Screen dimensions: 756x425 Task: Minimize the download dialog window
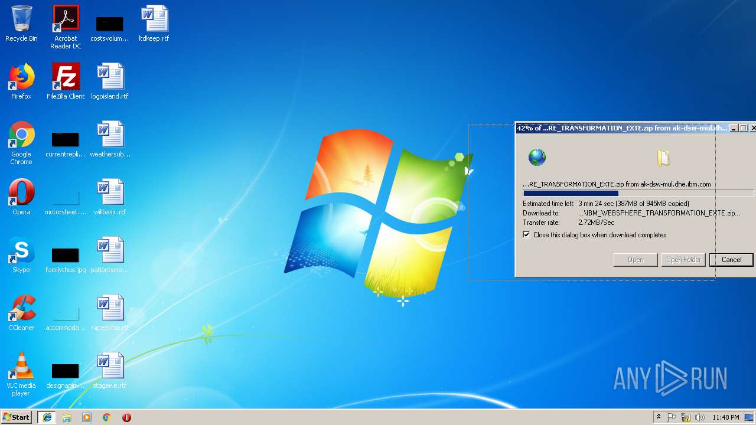pyautogui.click(x=734, y=128)
